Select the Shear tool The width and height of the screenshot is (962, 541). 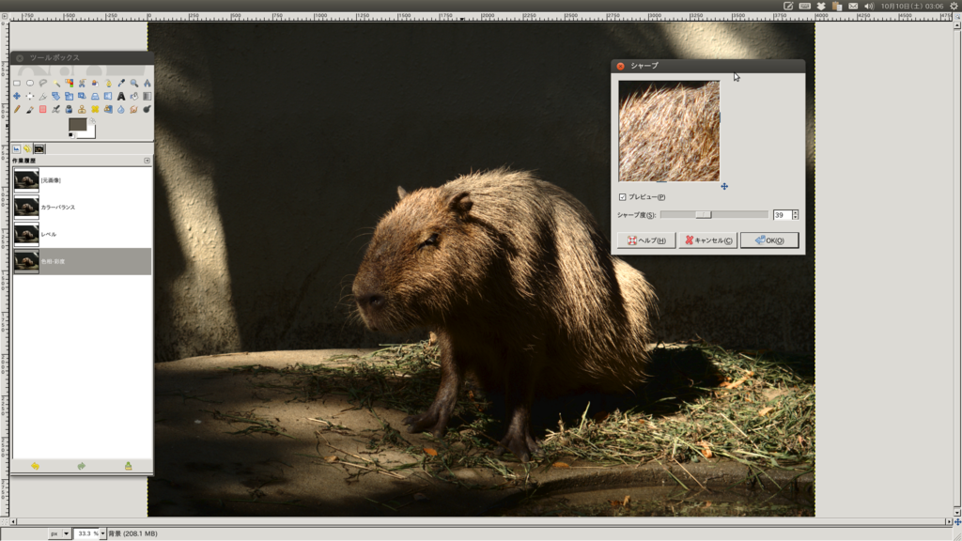pos(82,97)
